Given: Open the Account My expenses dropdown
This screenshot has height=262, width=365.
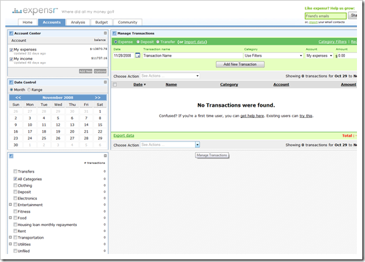Looking at the screenshot, I should point(319,56).
